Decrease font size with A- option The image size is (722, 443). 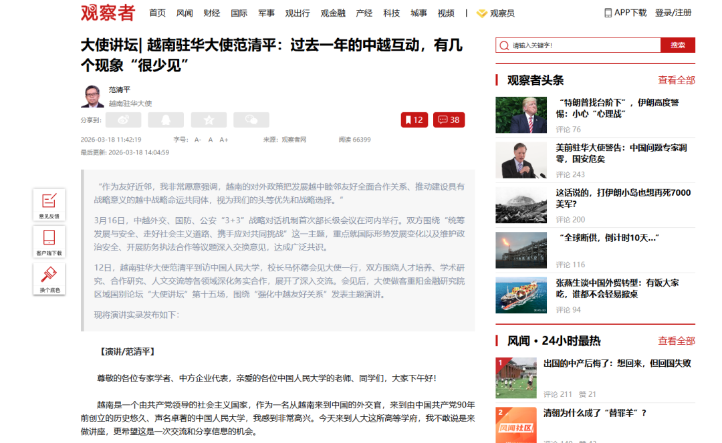pyautogui.click(x=198, y=140)
